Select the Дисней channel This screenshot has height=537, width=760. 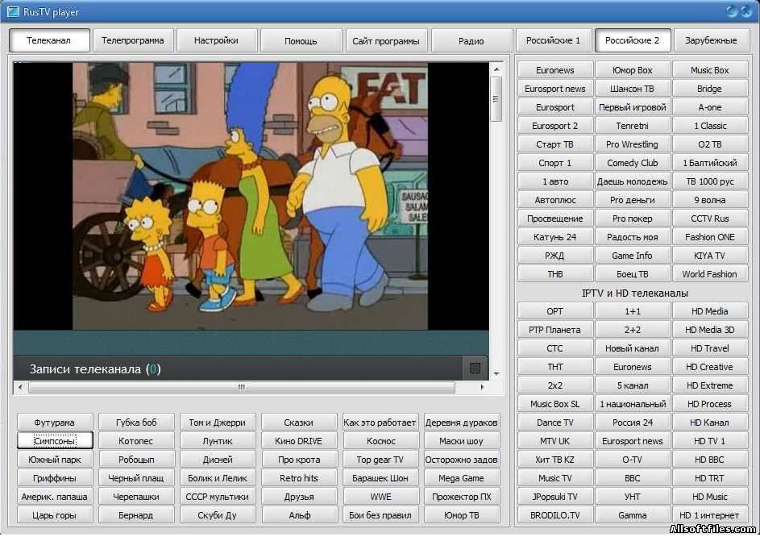(x=217, y=459)
